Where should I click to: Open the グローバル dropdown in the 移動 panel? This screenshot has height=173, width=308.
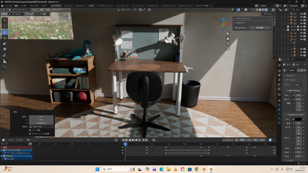pos(41,127)
